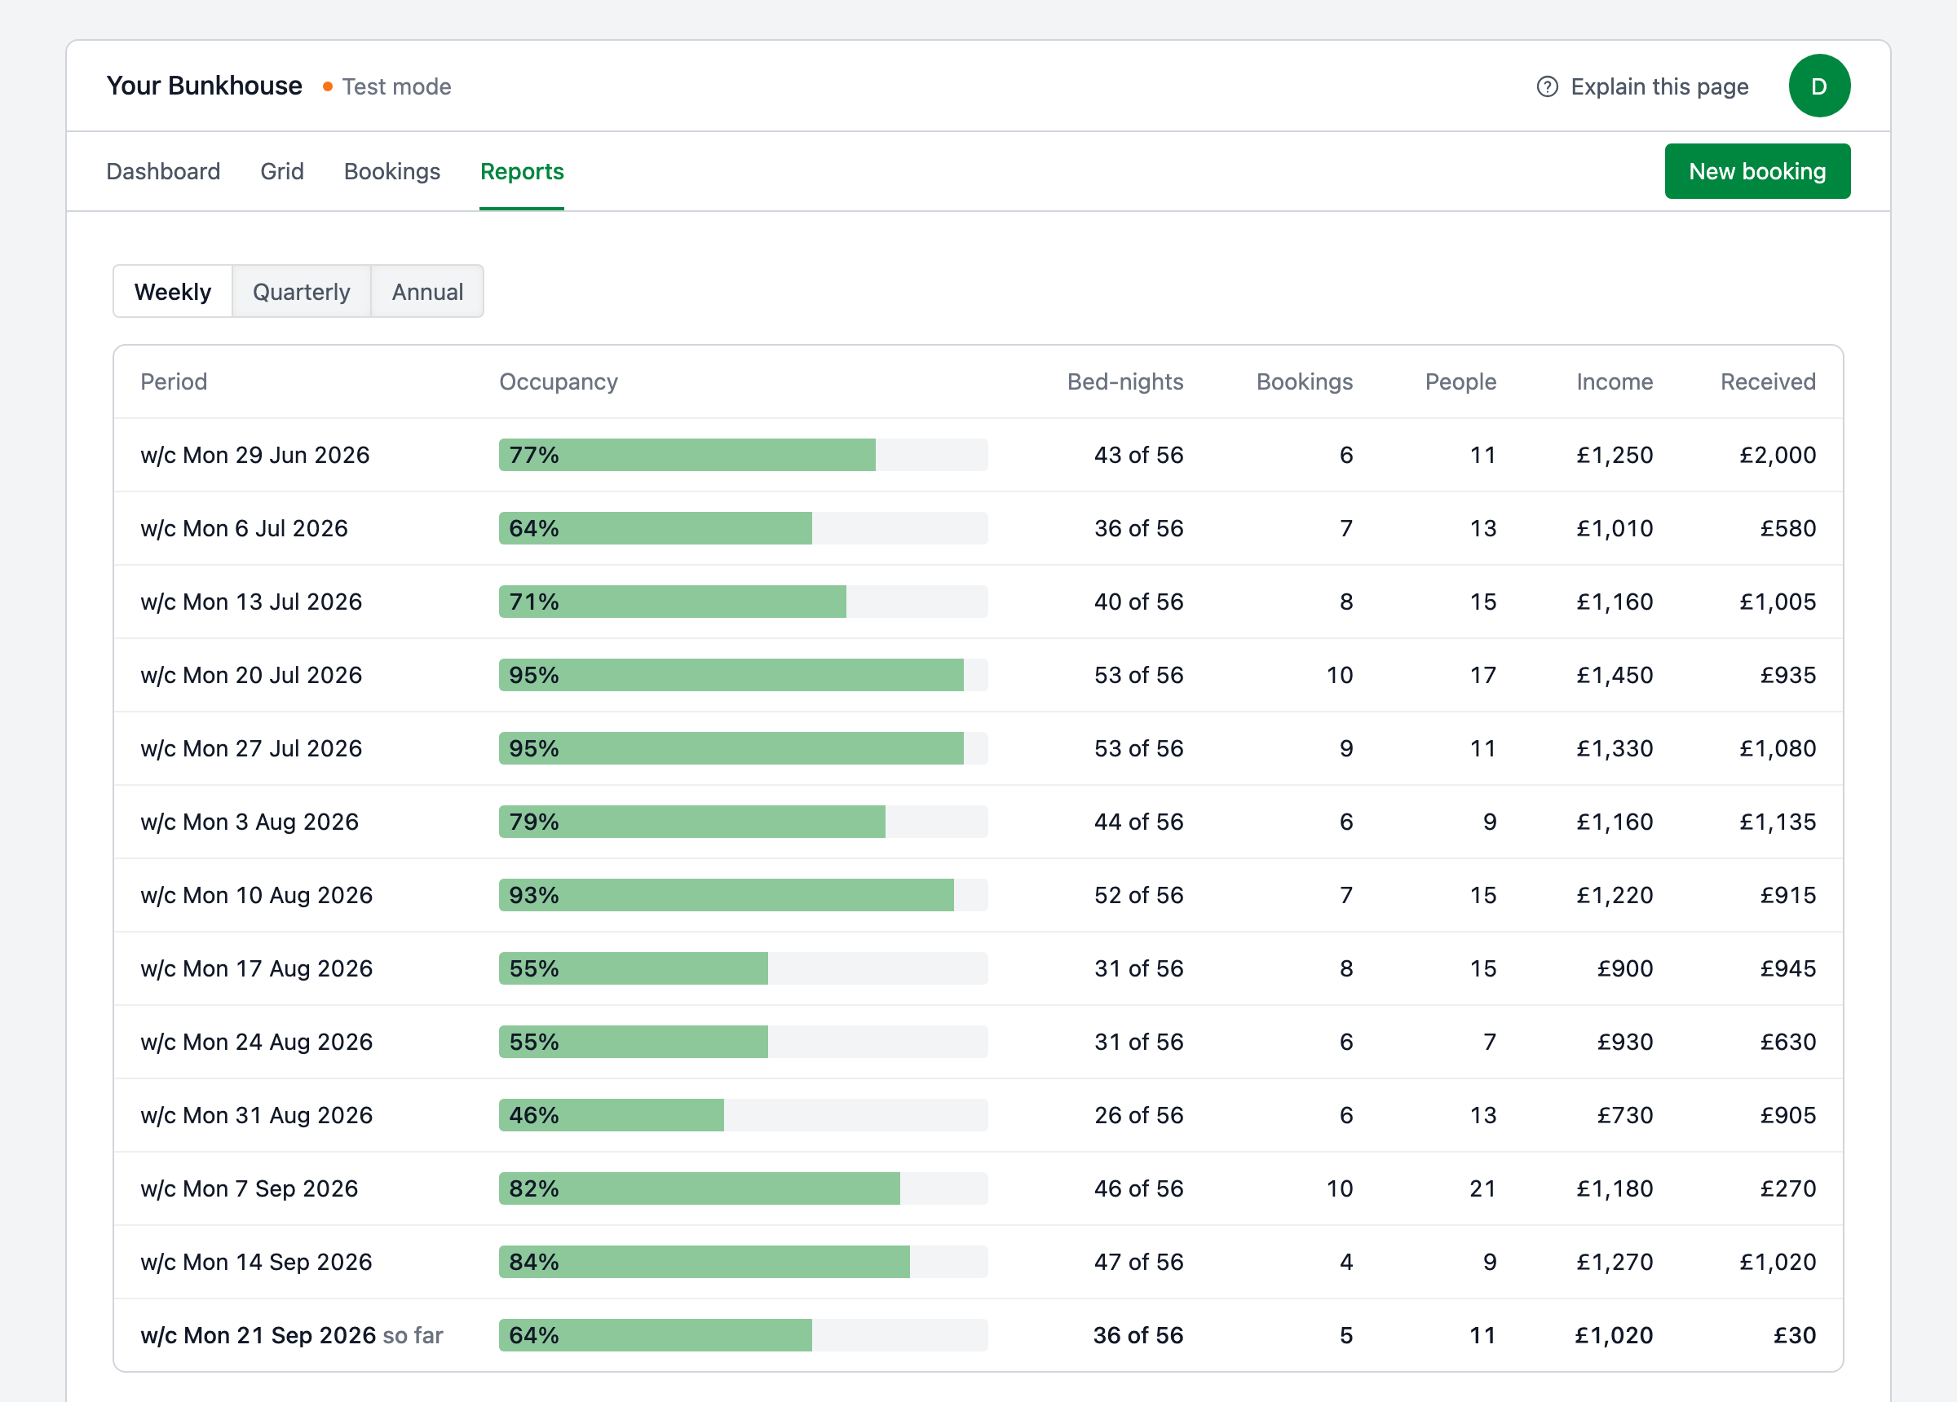Click the help question-mark icon
This screenshot has width=1957, height=1402.
pyautogui.click(x=1547, y=86)
